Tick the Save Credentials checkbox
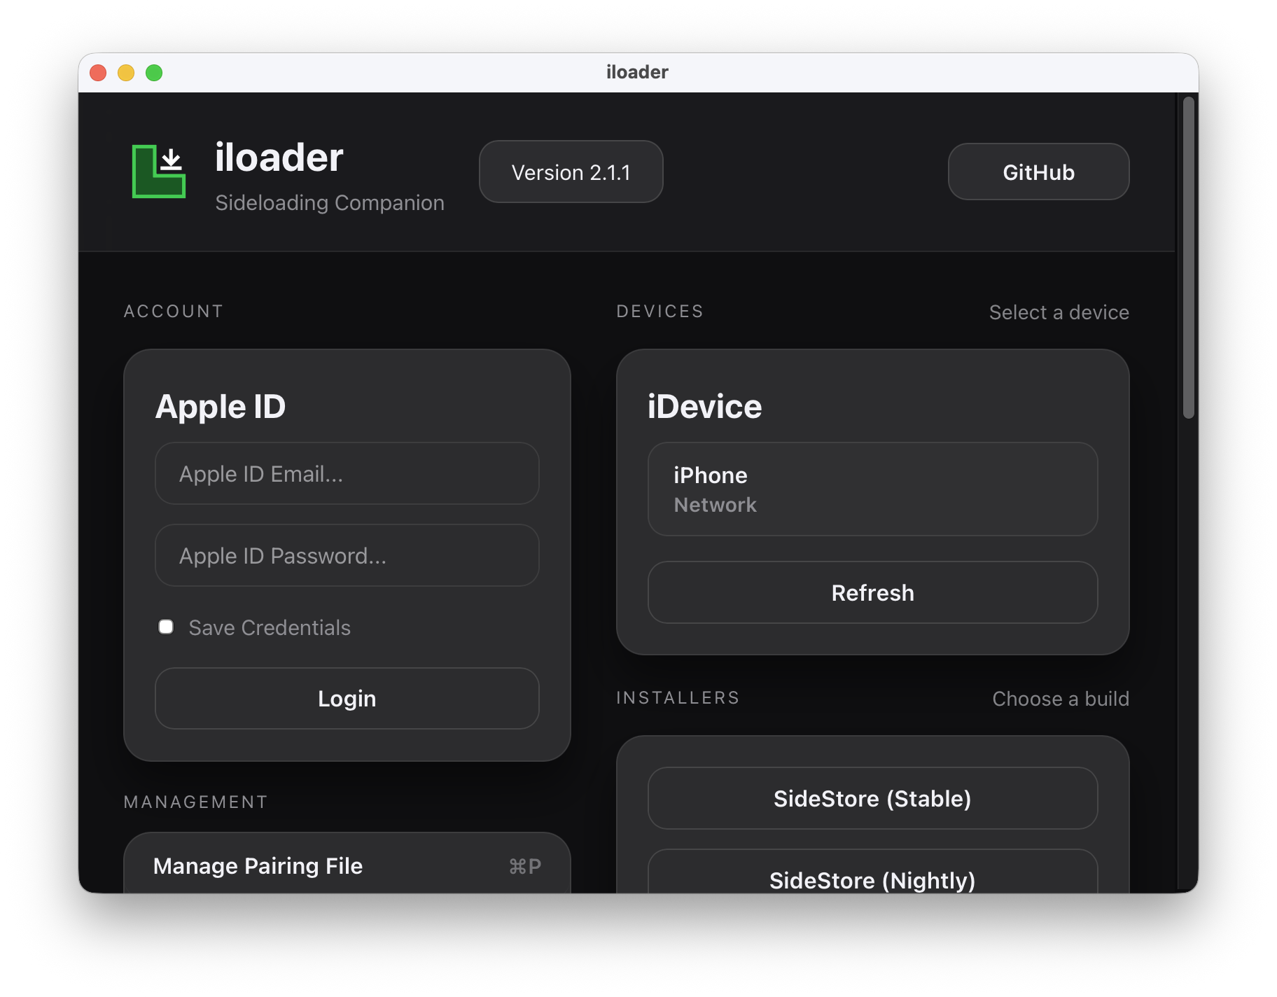 tap(166, 627)
